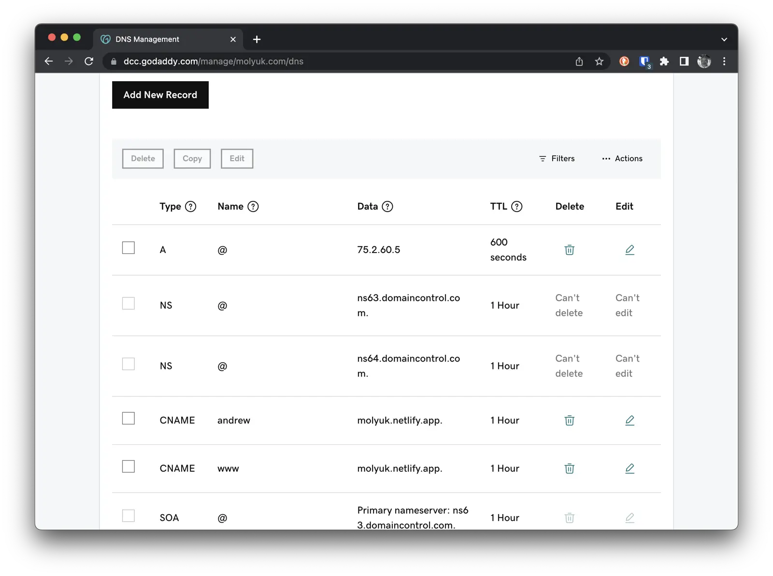Edit the A record for molyuk.com
The width and height of the screenshot is (773, 576).
point(630,250)
